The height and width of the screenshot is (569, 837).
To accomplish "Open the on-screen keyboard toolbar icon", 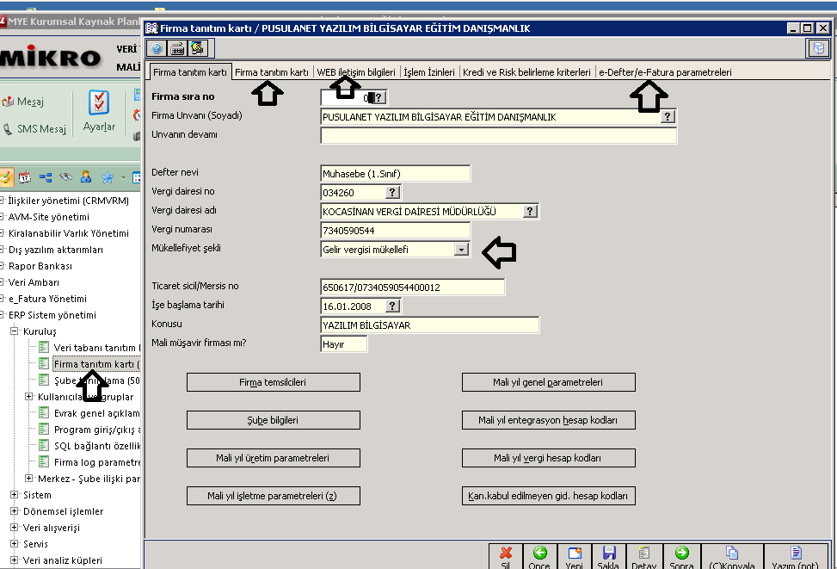I will 177,48.
